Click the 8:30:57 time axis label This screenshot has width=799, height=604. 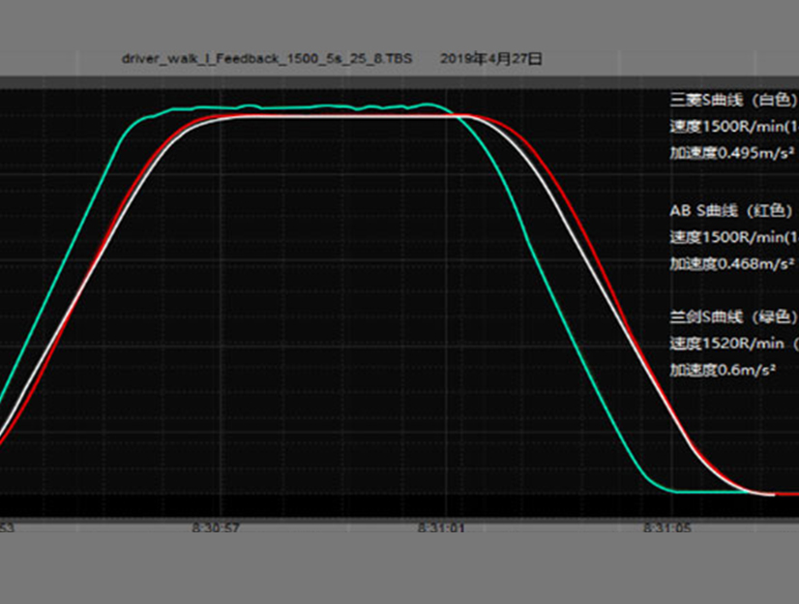(216, 528)
